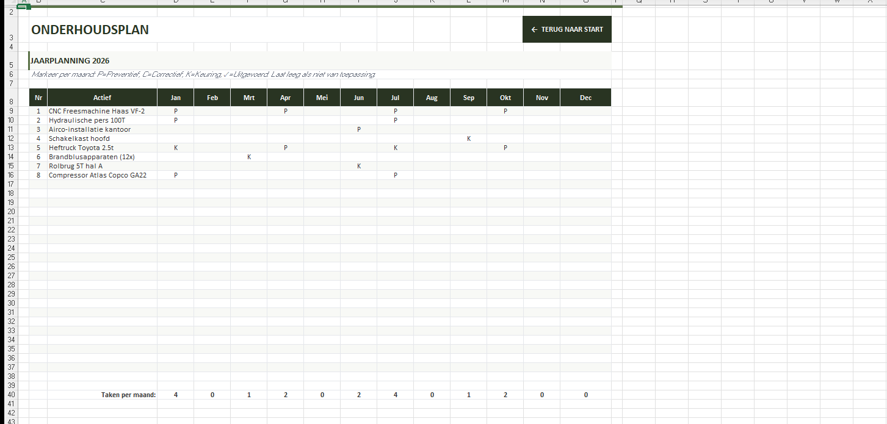The width and height of the screenshot is (887, 424).
Task: Click the Nr header cell
Action: click(x=38, y=98)
